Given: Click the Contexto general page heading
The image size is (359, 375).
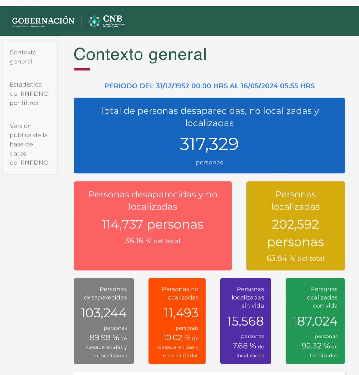Looking at the screenshot, I should (x=140, y=54).
